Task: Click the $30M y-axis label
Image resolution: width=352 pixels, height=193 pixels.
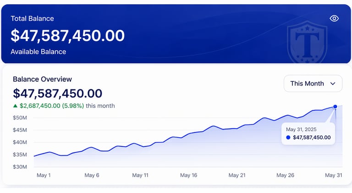Action: click(20, 167)
